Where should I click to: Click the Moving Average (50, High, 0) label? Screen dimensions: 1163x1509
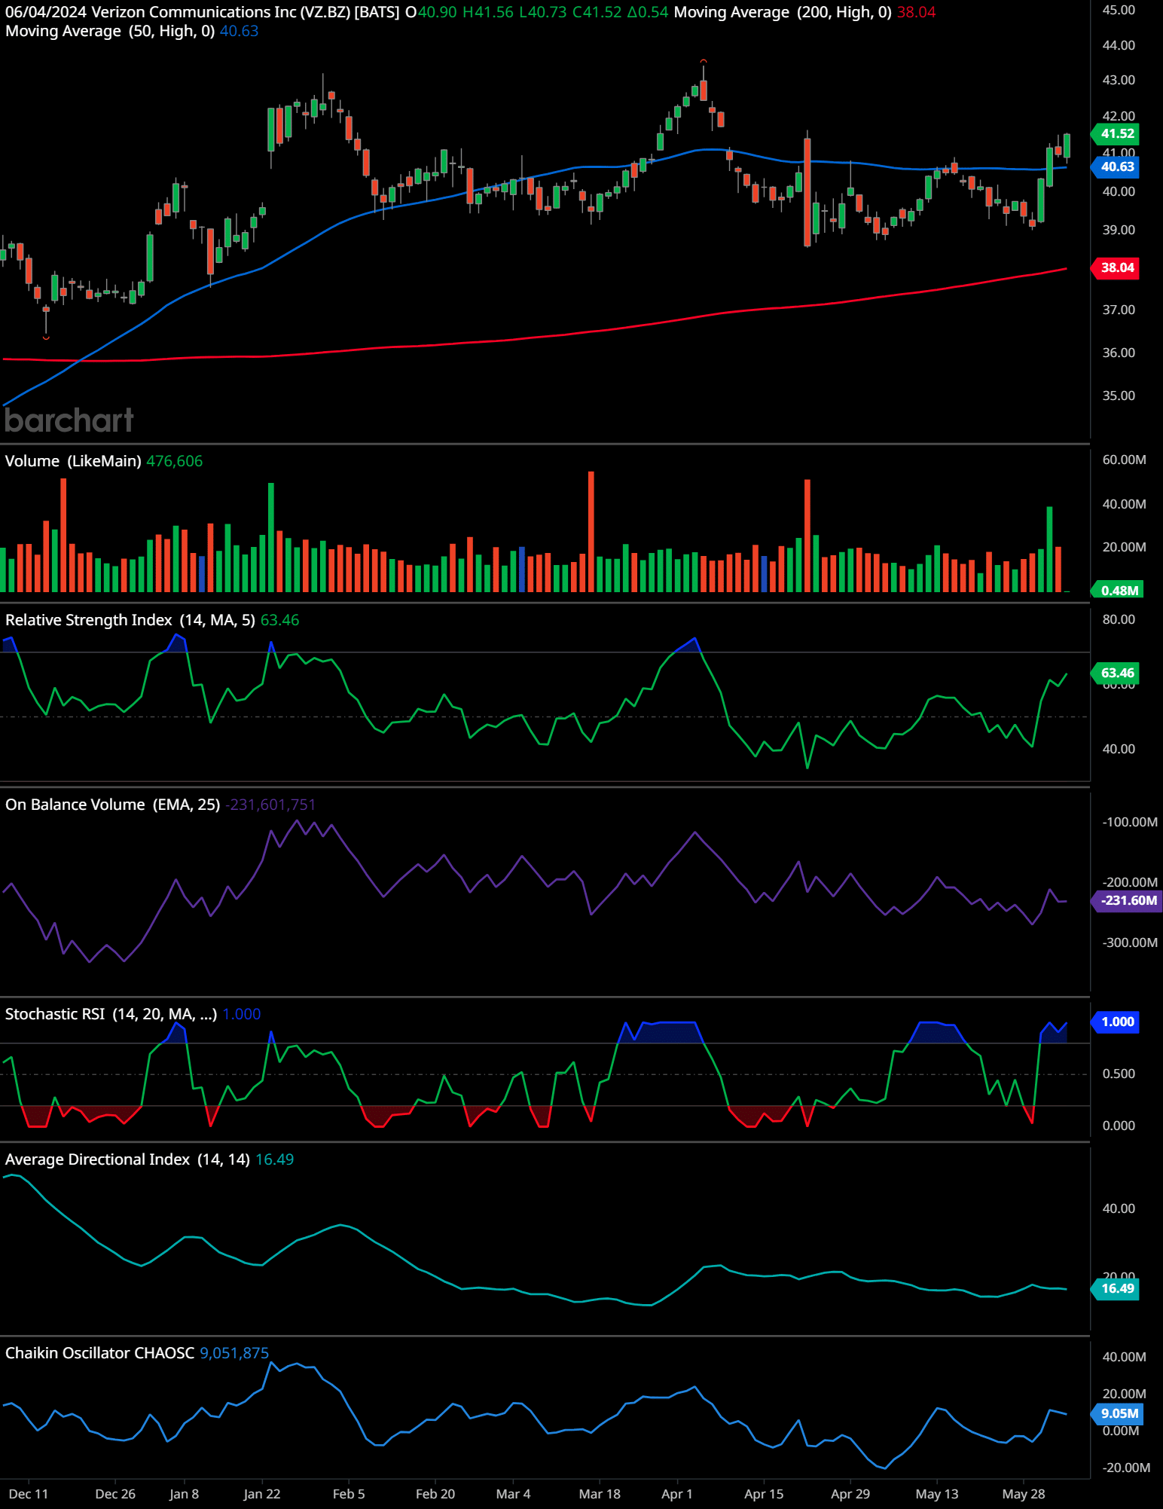[x=110, y=31]
